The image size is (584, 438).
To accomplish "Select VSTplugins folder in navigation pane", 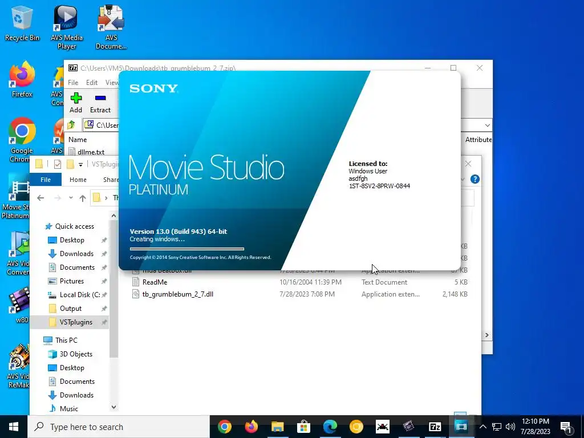I will pos(76,322).
